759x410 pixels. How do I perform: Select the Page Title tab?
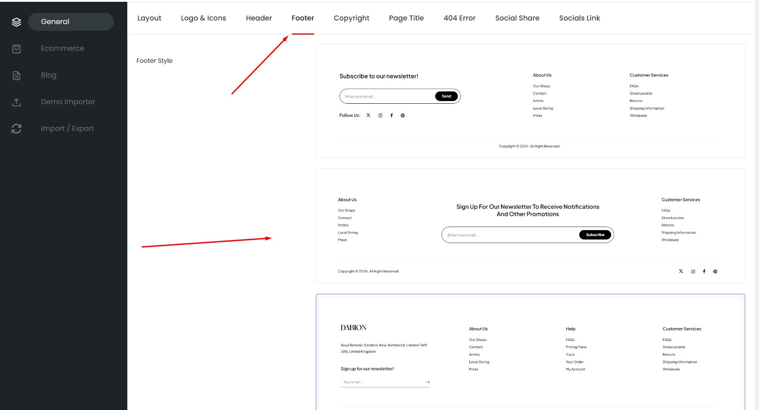click(406, 18)
